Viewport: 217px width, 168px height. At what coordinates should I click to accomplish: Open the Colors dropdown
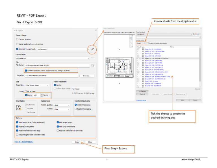(62, 109)
